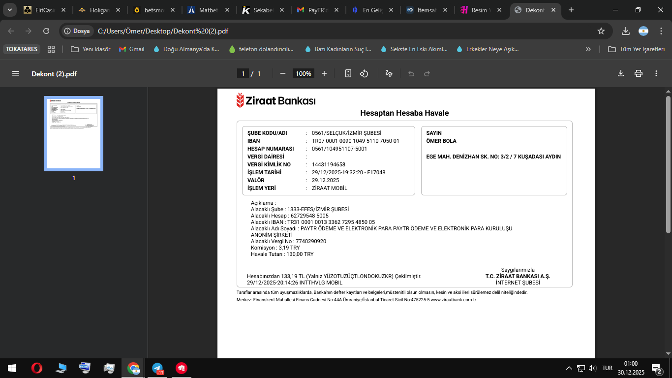Open the performance monitor graph taskbar icon
This screenshot has height=378, width=672.
[x=109, y=368]
